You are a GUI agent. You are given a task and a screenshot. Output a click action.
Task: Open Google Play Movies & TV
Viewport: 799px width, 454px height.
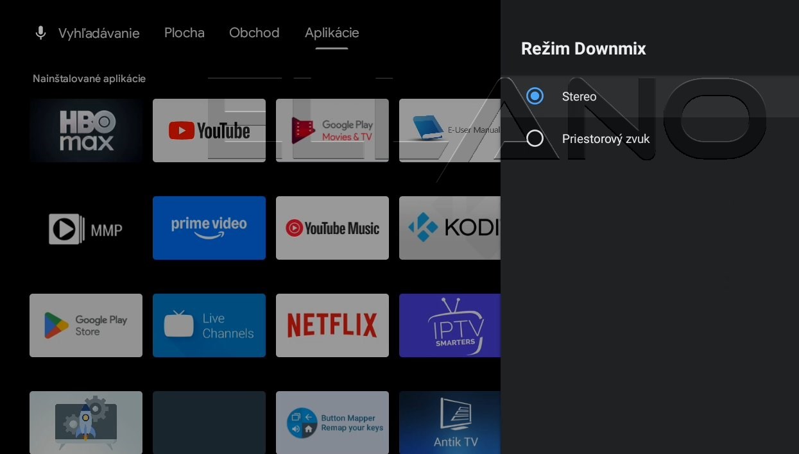click(332, 130)
